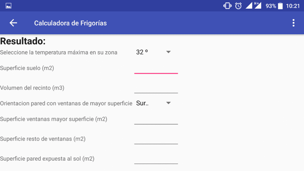Open the 32° temperature selector arrow
304x171 pixels.
click(x=168, y=52)
